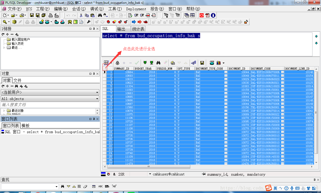Click the search triangle down icon in 查找 bar

[x=68, y=186]
